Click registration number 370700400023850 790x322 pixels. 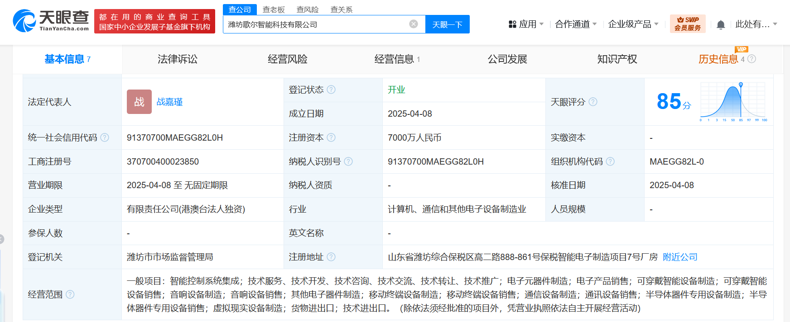point(163,161)
